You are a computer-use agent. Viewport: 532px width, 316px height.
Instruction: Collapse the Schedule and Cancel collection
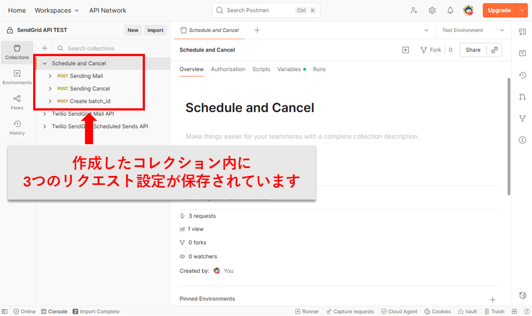click(x=44, y=64)
